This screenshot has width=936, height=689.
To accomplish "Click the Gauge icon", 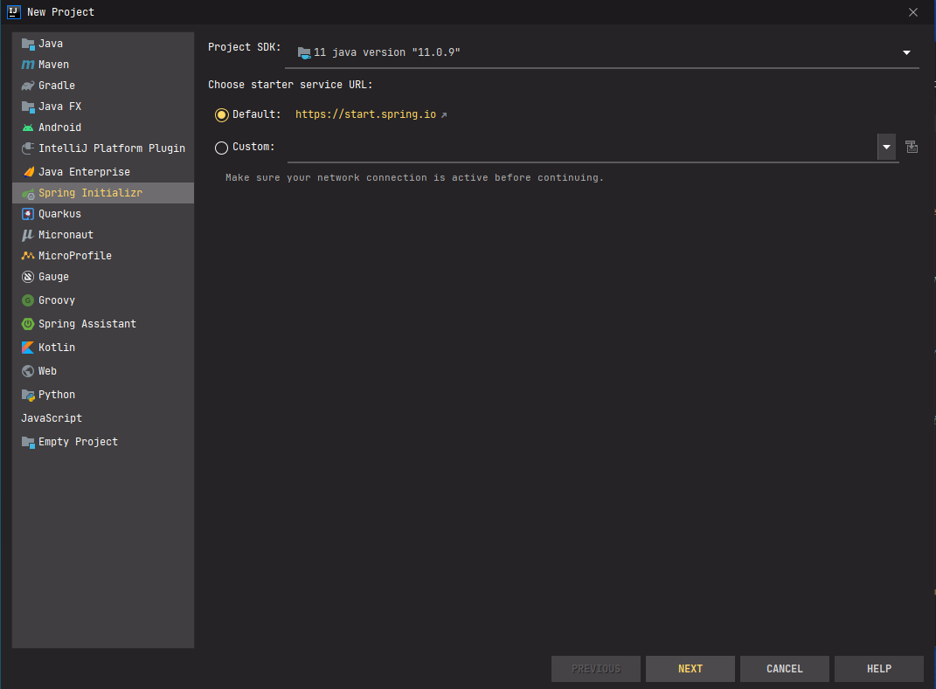I will pos(28,277).
